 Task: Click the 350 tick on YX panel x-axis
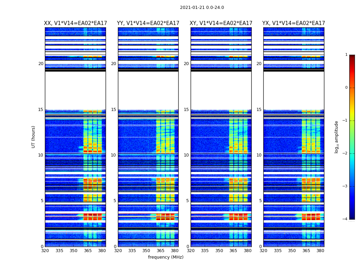point(292,251)
